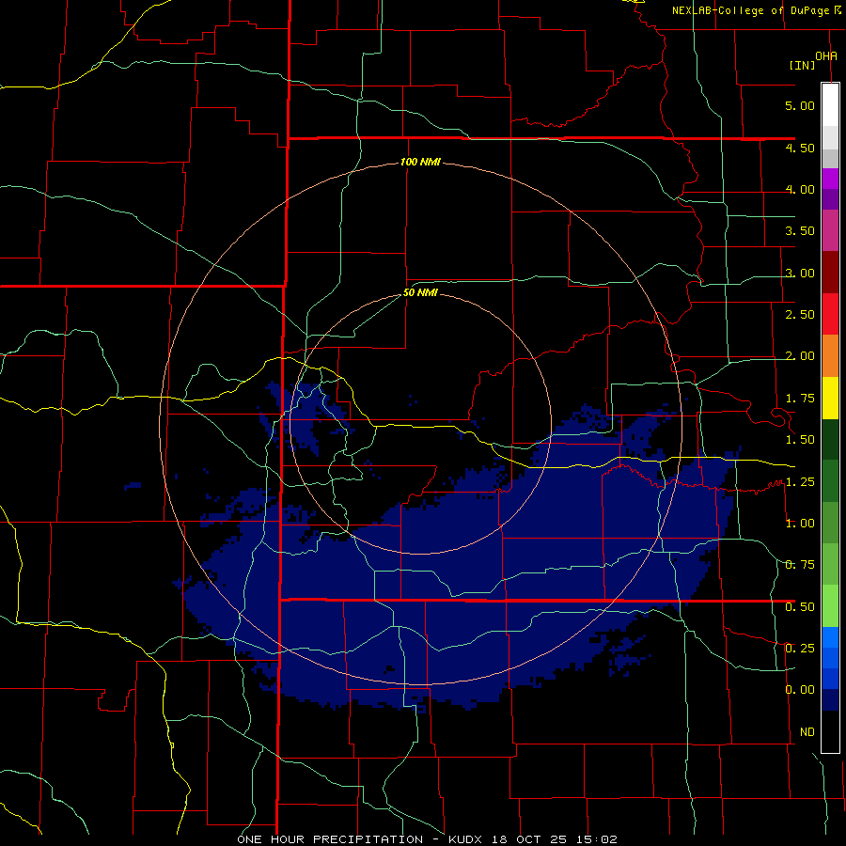Click the 2.50 legend value
This screenshot has width=846, height=846.
[800, 315]
